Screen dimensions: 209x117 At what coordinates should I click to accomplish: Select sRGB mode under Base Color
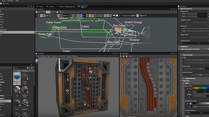tap(189, 92)
